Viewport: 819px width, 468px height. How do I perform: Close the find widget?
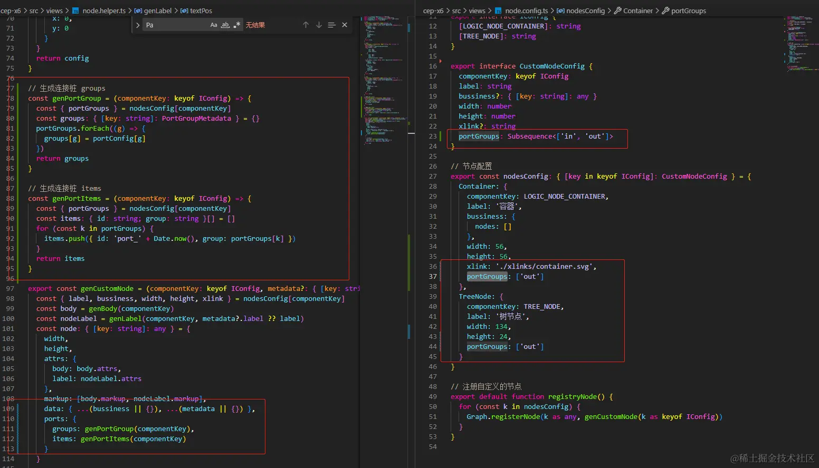pyautogui.click(x=345, y=25)
